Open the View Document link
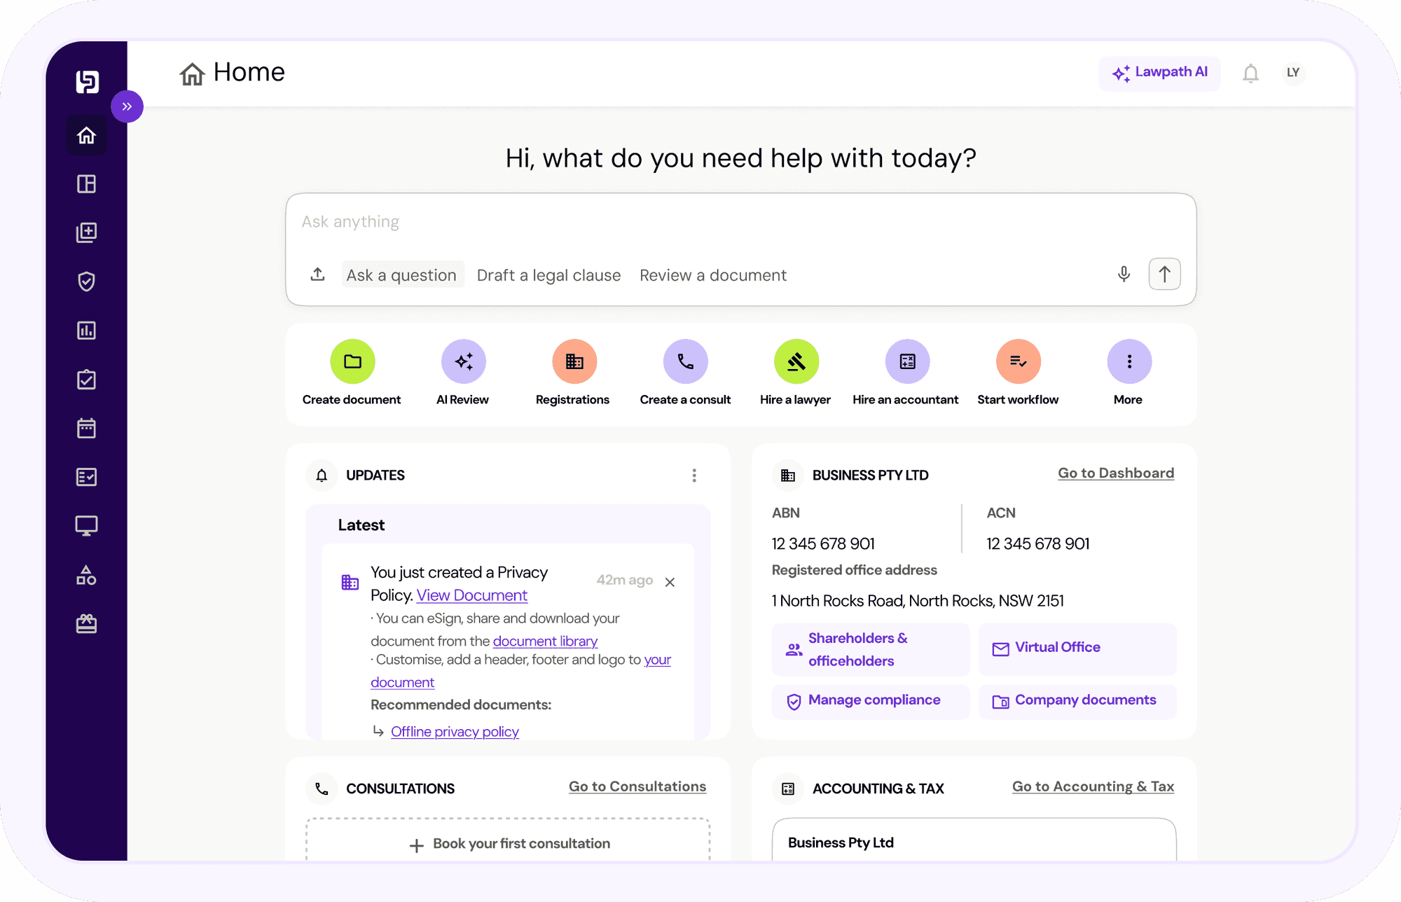The width and height of the screenshot is (1401, 902). pos(471,595)
